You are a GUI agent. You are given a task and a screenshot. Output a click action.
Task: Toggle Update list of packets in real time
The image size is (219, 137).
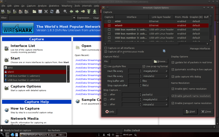[x=173, y=62]
